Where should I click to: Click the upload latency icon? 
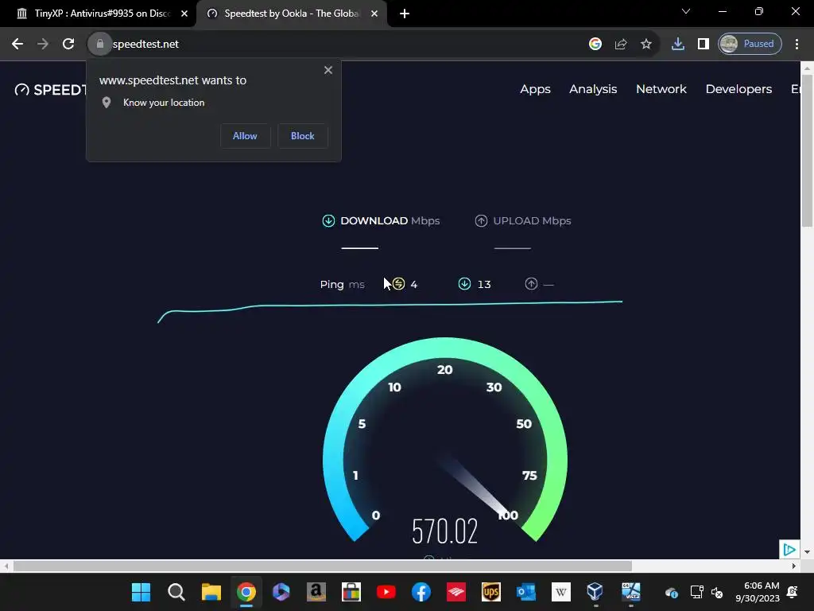[531, 284]
